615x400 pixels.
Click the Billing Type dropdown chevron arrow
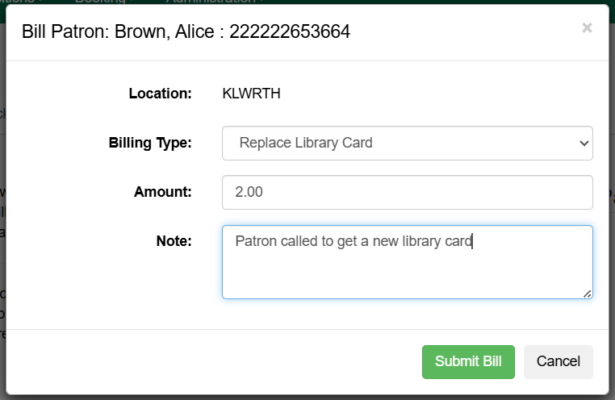coord(584,144)
